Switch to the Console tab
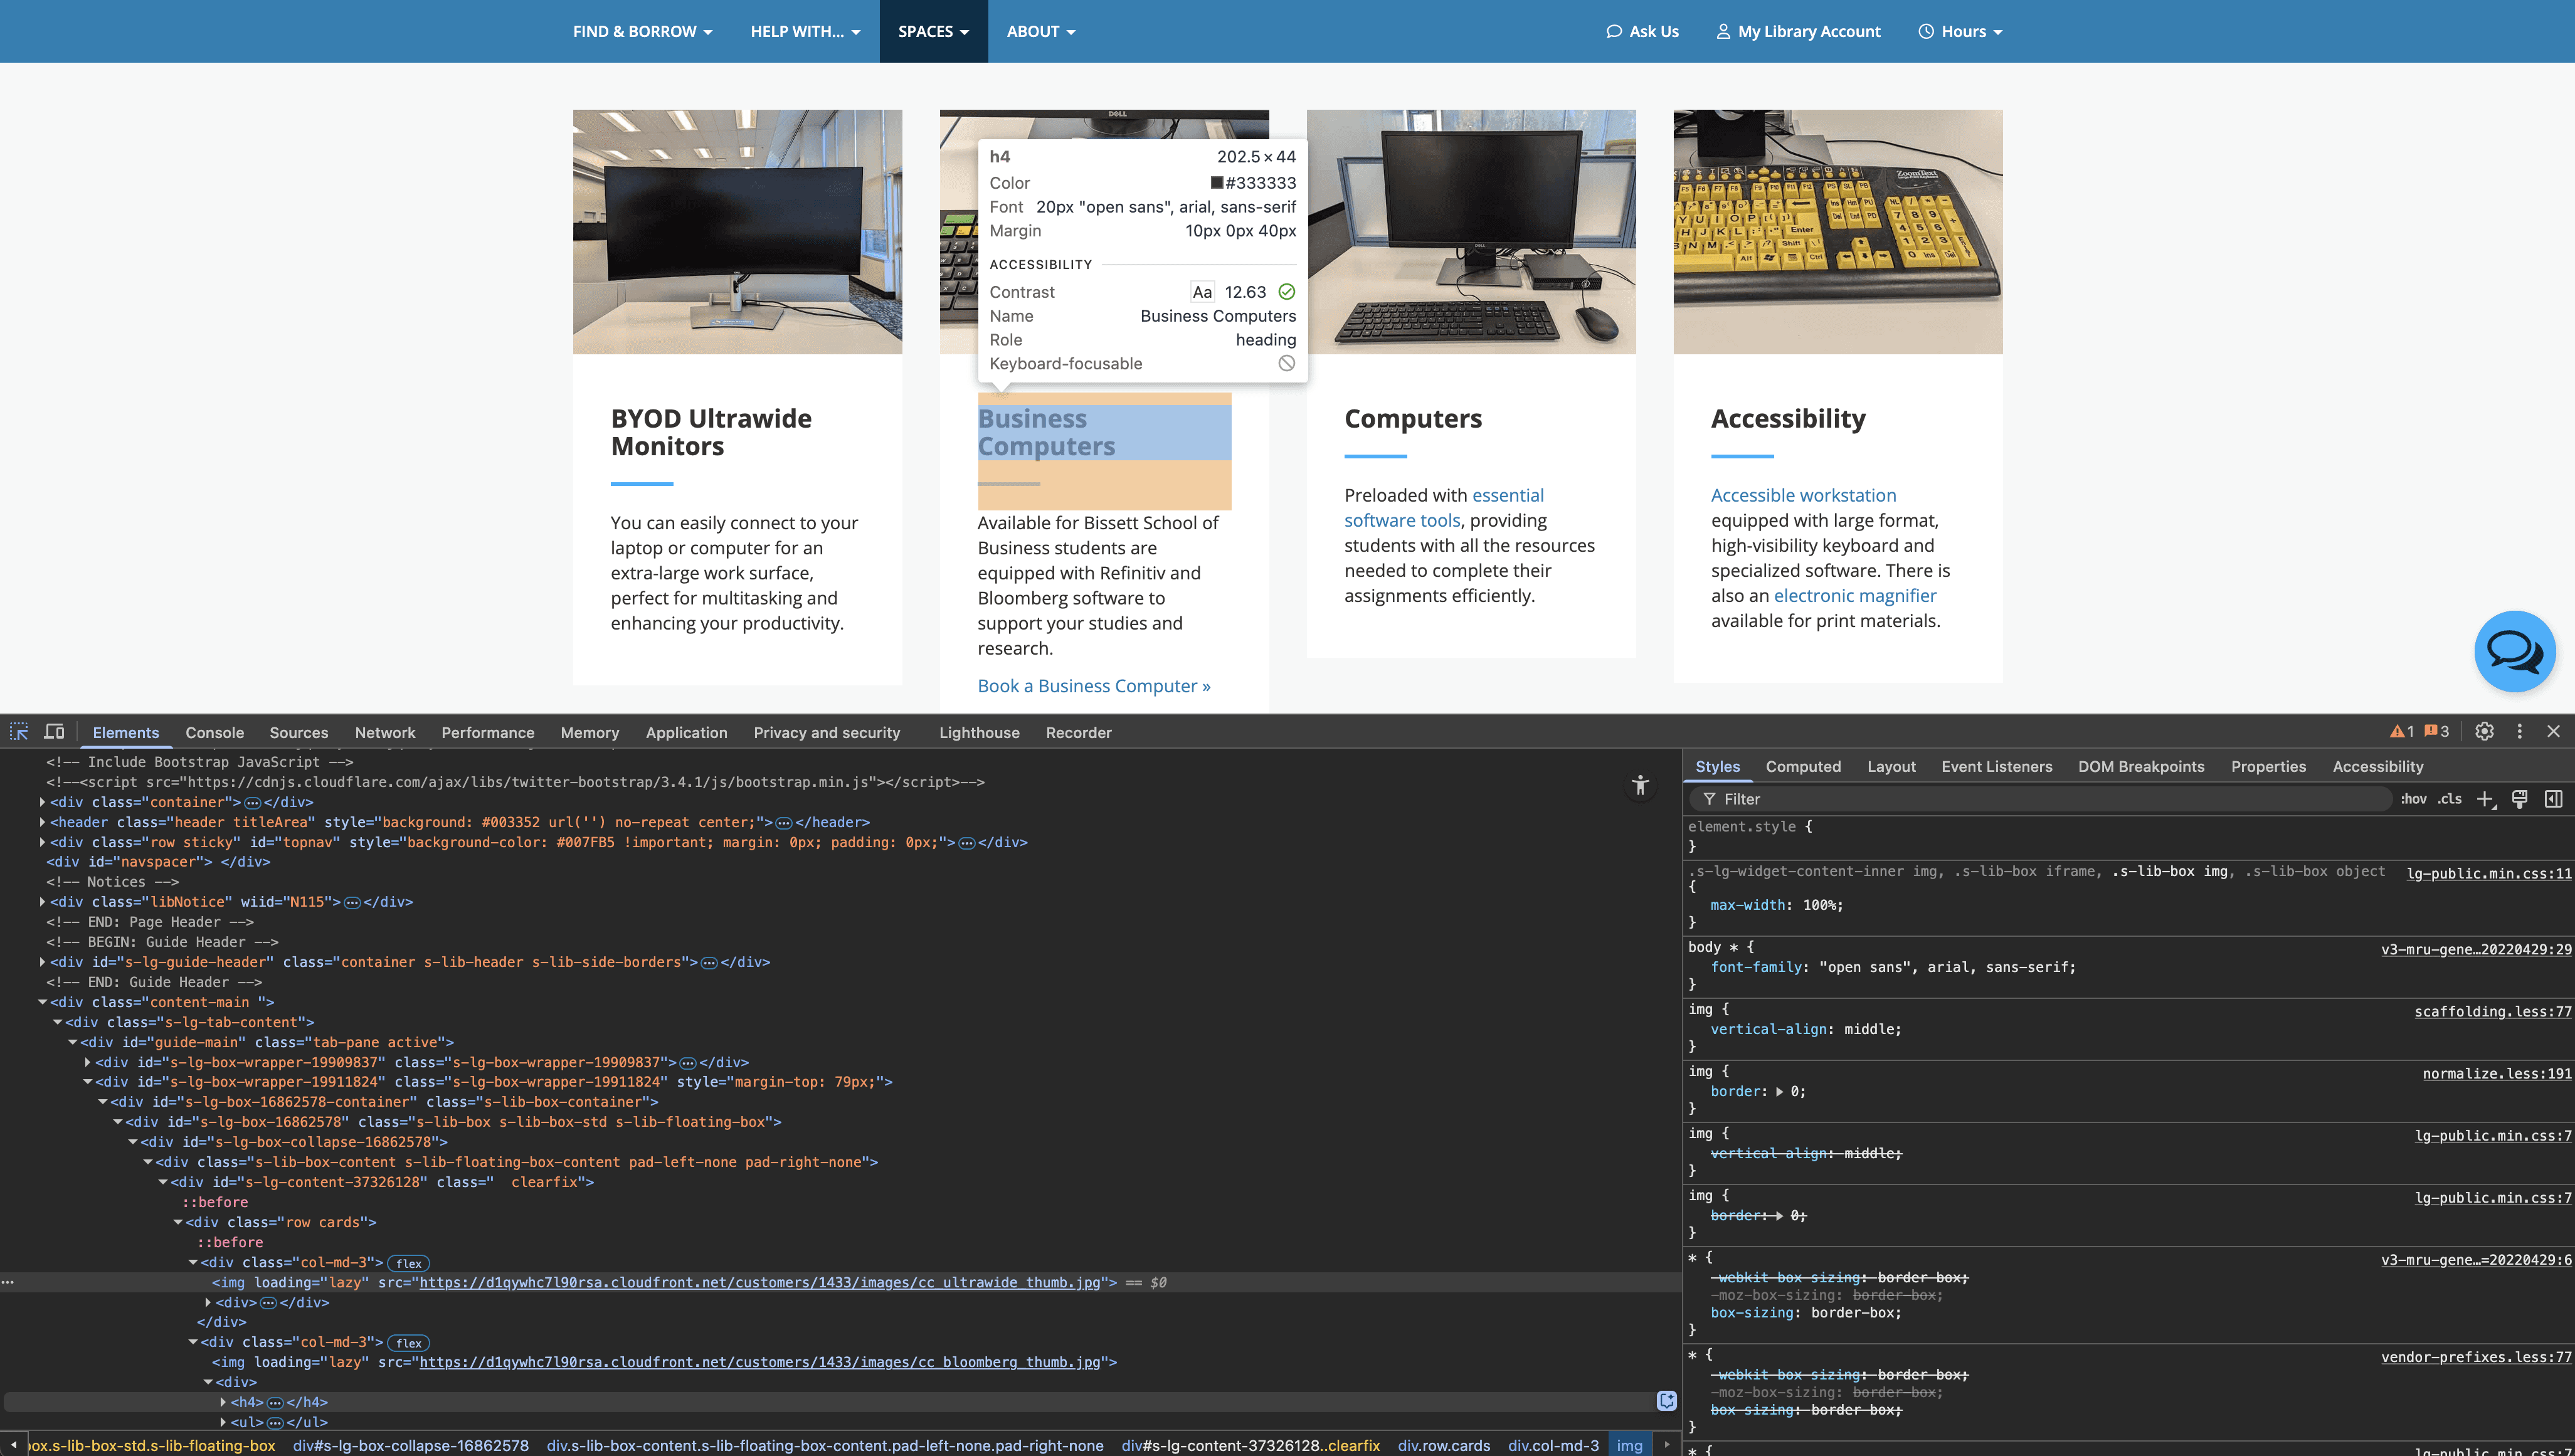 pyautogui.click(x=214, y=732)
